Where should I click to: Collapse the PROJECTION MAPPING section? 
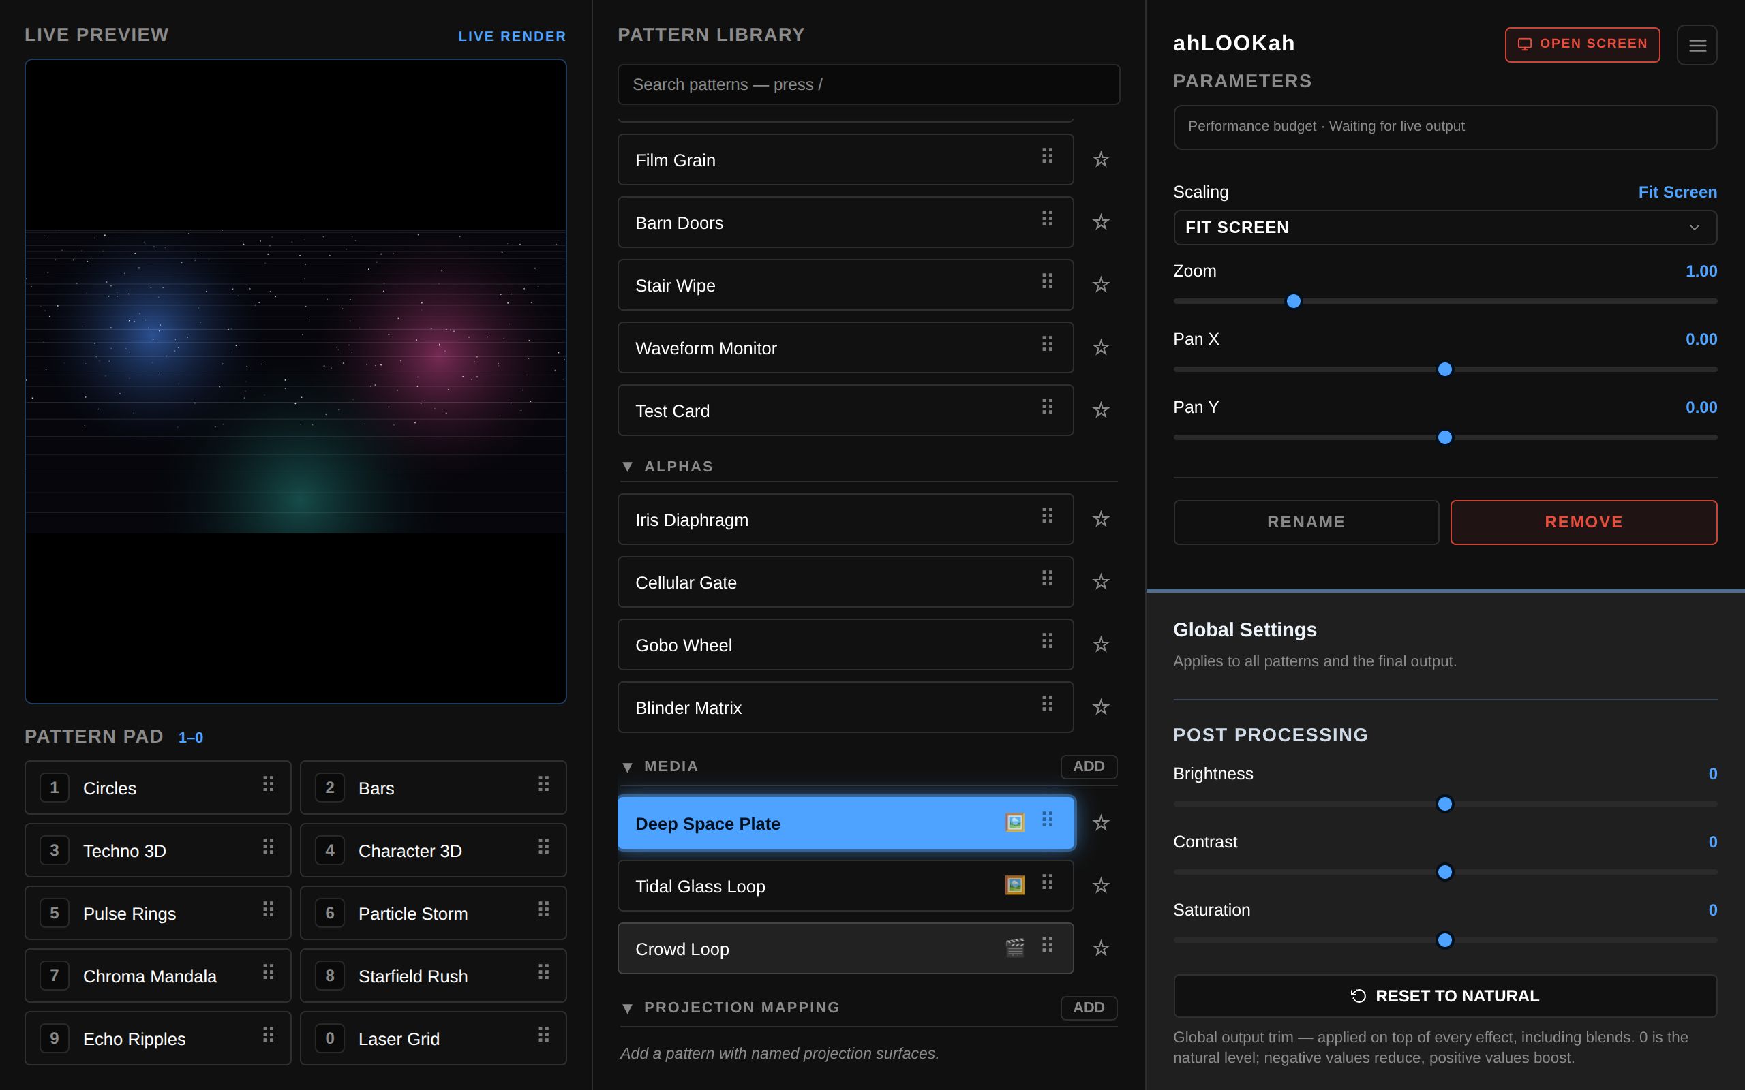tap(627, 1008)
